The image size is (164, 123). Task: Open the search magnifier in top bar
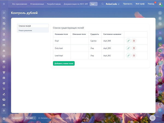(x=102, y=4)
